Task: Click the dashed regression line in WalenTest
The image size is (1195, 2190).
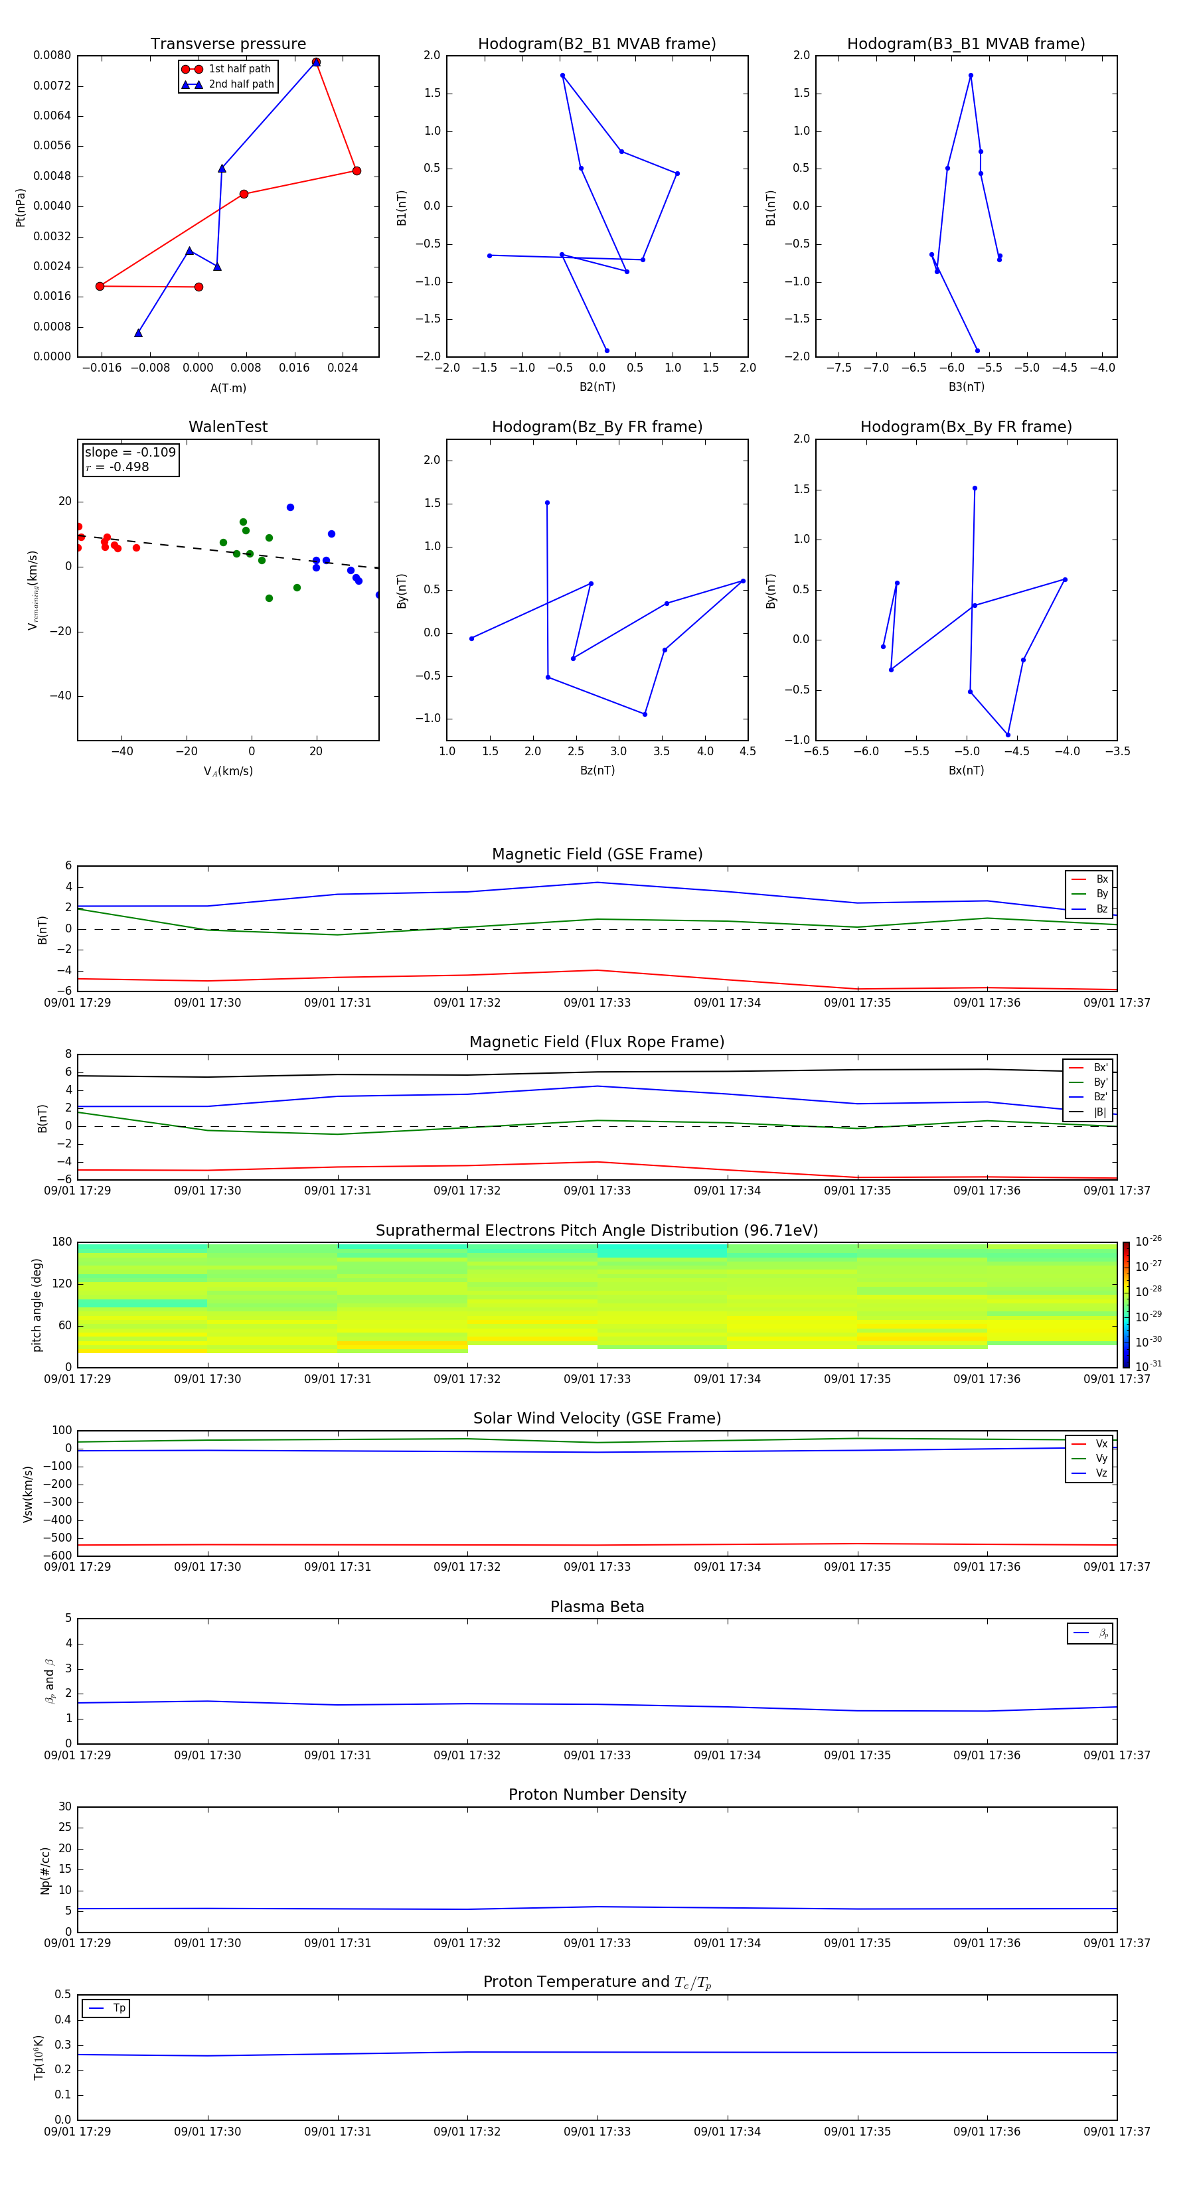Action: coord(228,551)
